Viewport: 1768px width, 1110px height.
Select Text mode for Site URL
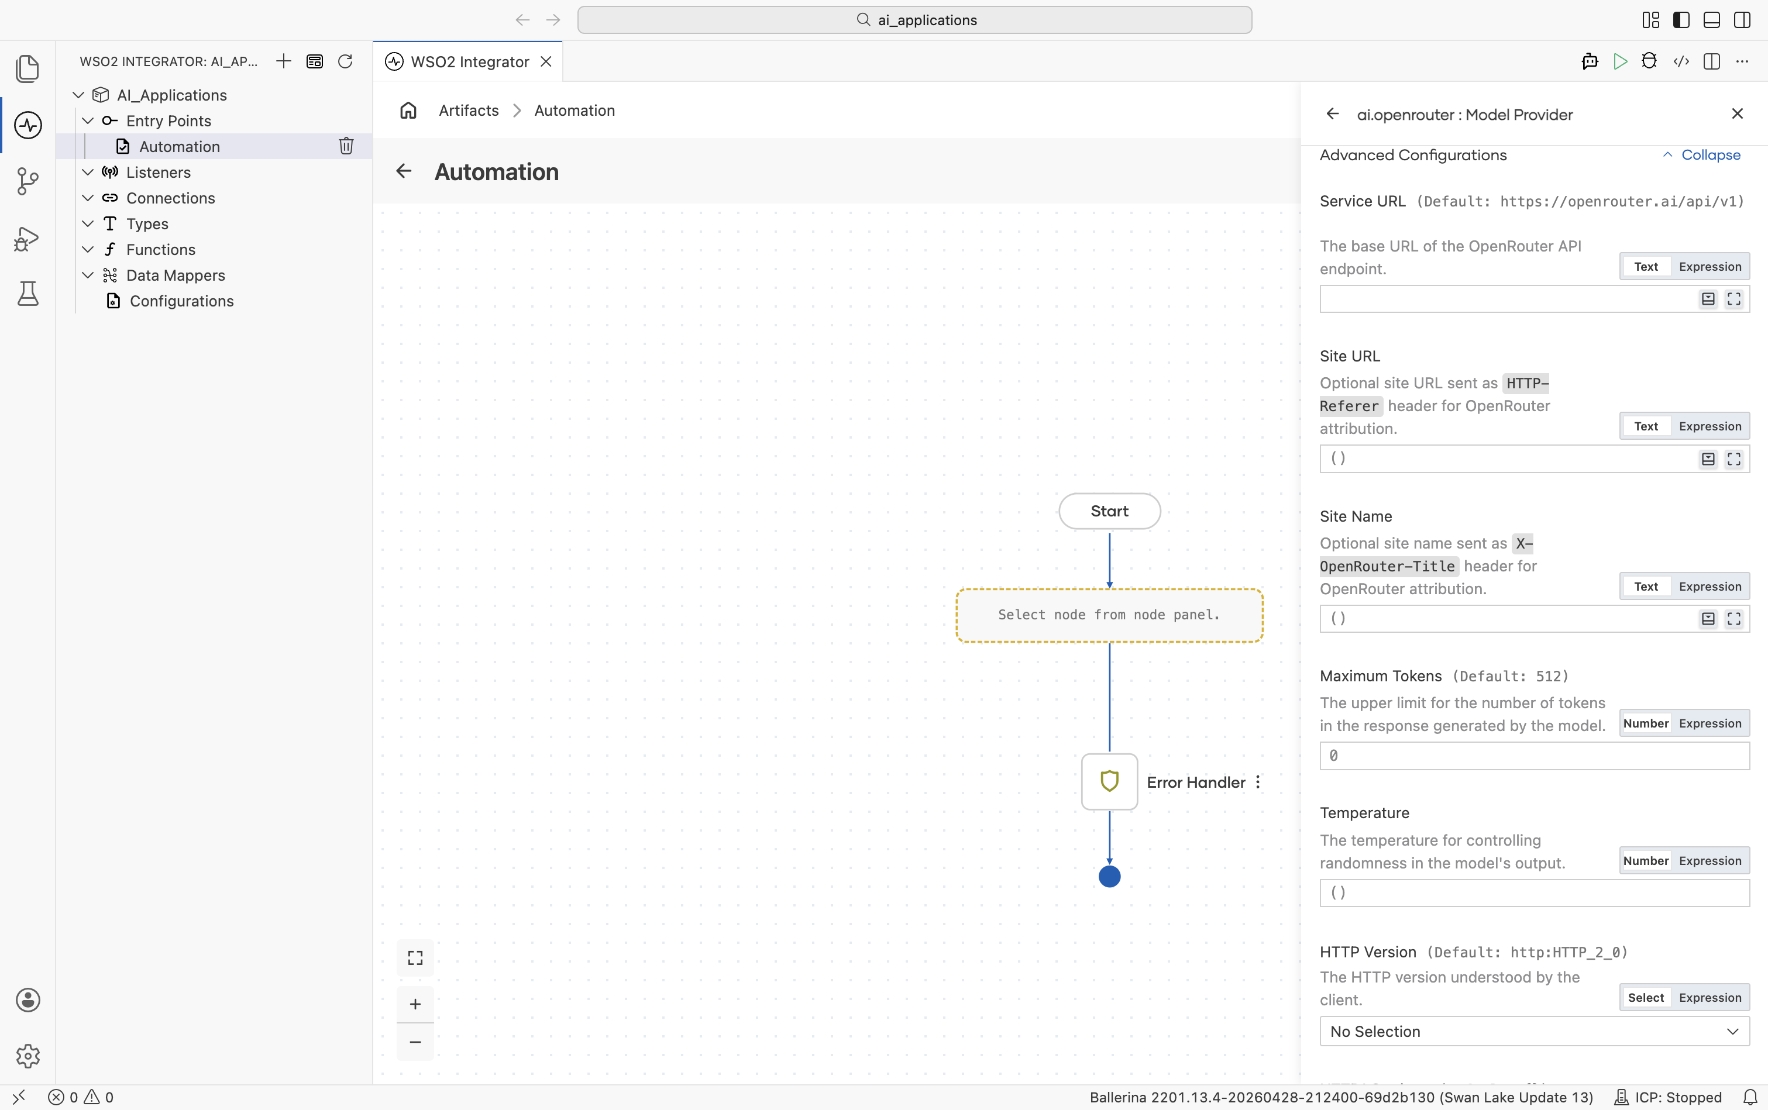[1645, 426]
